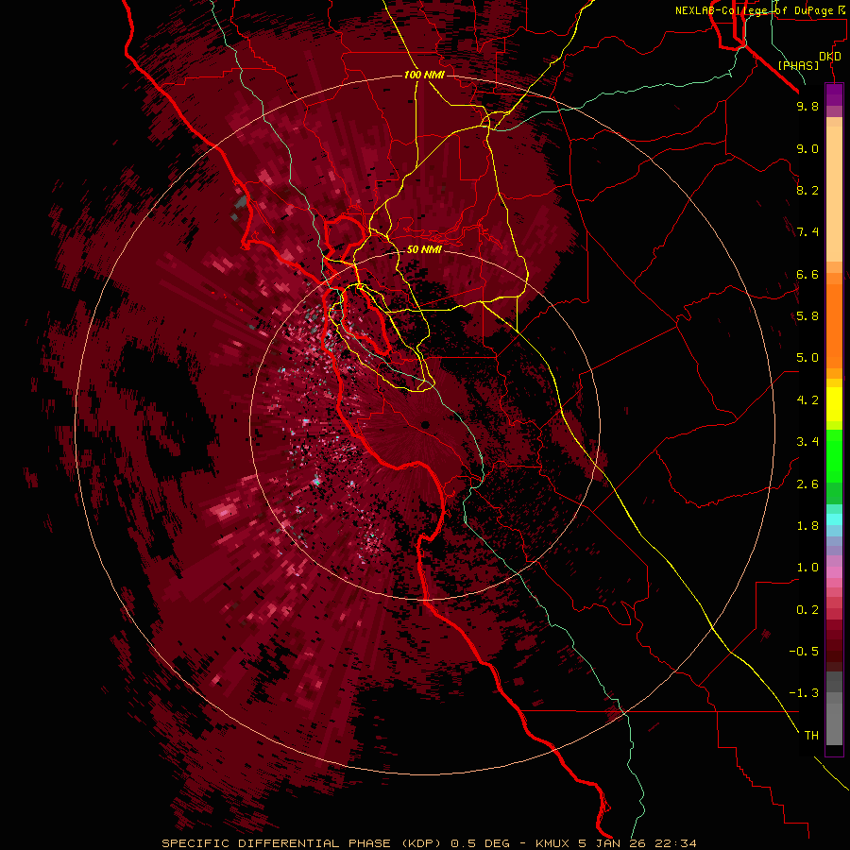Click the 1.0 value on the scale
850x850 pixels.
tap(807, 568)
